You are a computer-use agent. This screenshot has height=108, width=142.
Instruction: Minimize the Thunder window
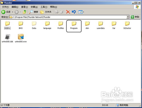[x=133, y=3]
